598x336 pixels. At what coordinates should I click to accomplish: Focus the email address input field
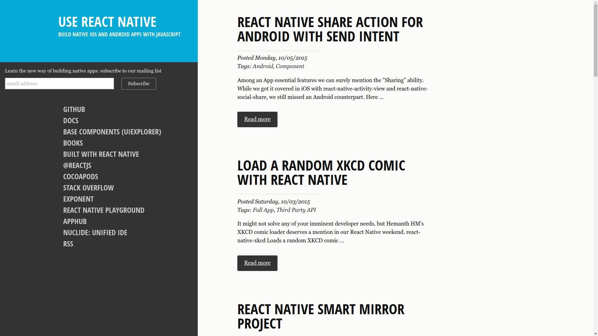coord(59,84)
